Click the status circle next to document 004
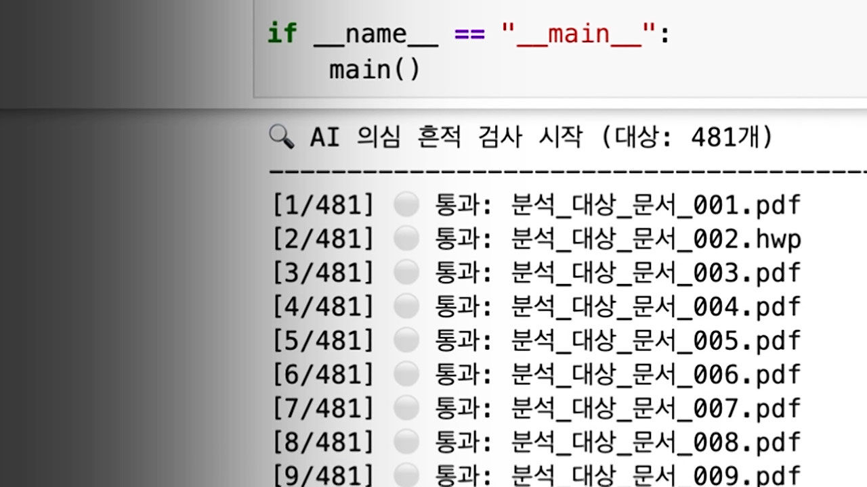This screenshot has width=867, height=487. point(406,306)
